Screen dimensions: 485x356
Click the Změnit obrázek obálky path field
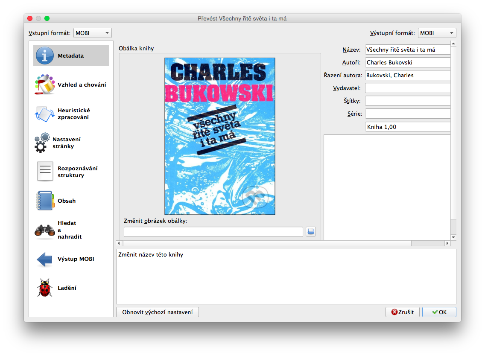(x=213, y=231)
